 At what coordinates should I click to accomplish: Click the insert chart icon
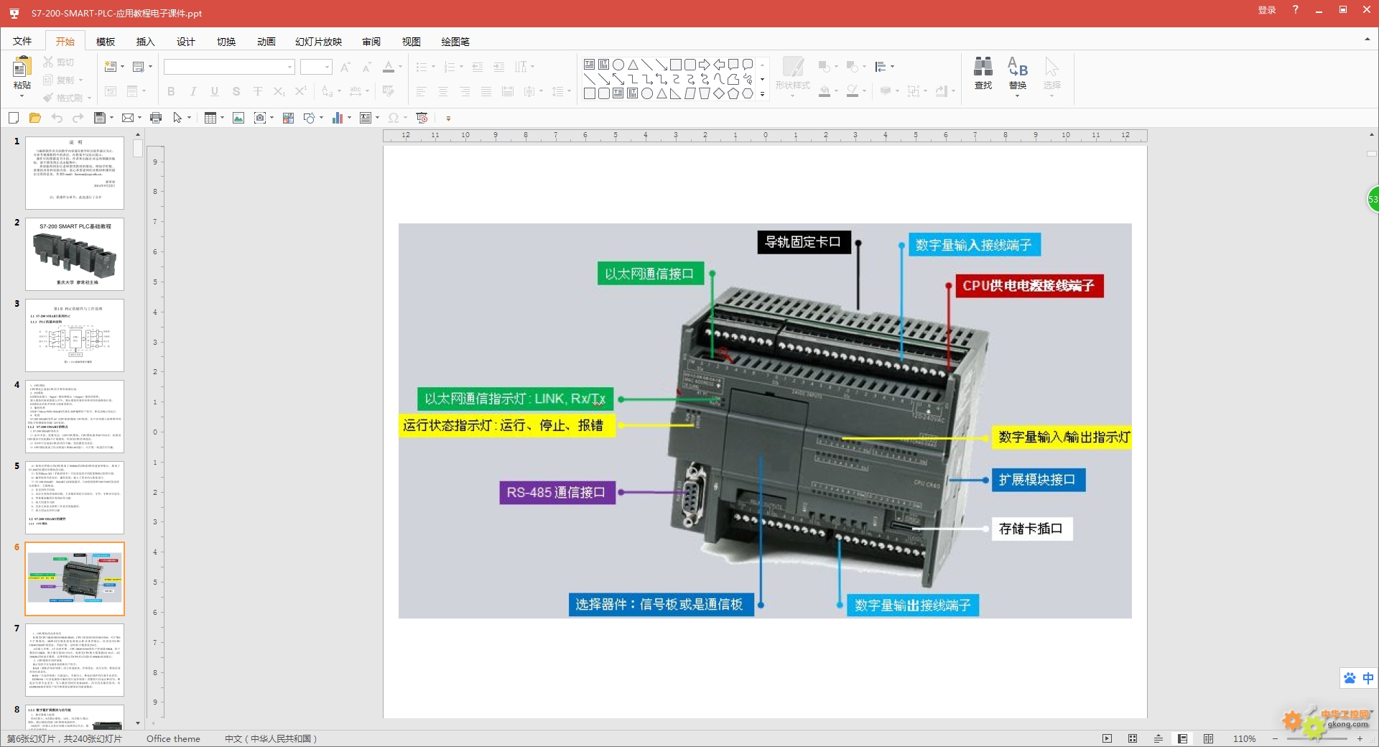[337, 118]
